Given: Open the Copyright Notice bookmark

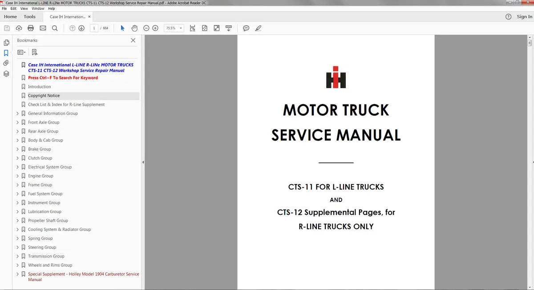Looking at the screenshot, I should [x=44, y=96].
